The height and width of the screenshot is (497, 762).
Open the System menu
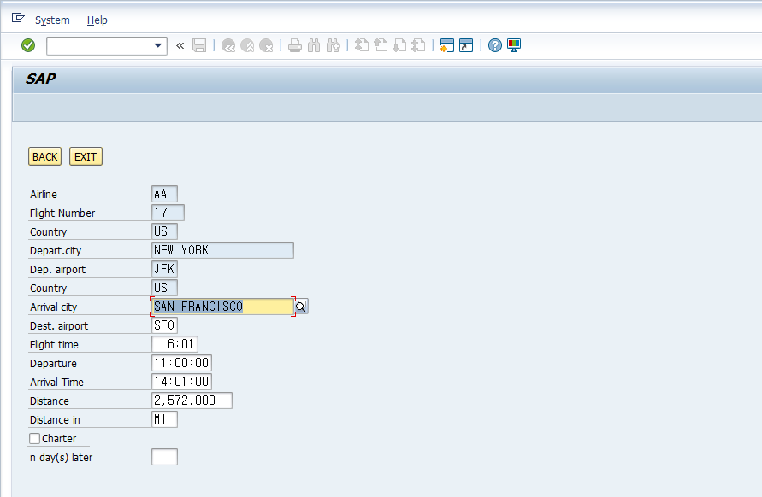click(x=52, y=20)
